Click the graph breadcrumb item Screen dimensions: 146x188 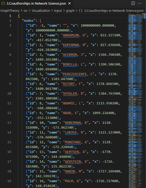click(x=70, y=10)
